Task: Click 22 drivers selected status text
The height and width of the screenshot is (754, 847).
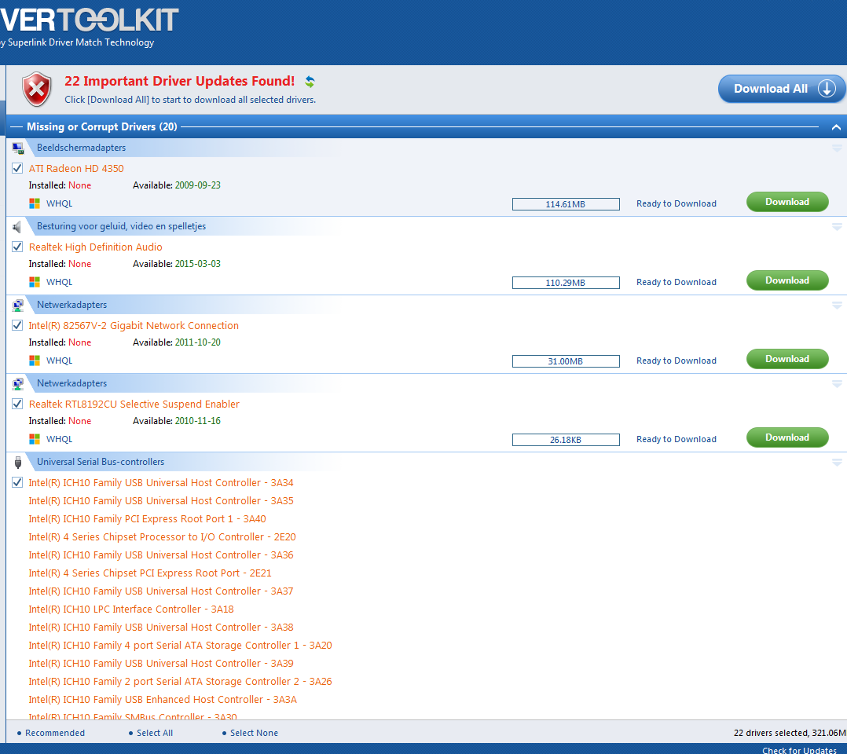Action: (x=790, y=733)
